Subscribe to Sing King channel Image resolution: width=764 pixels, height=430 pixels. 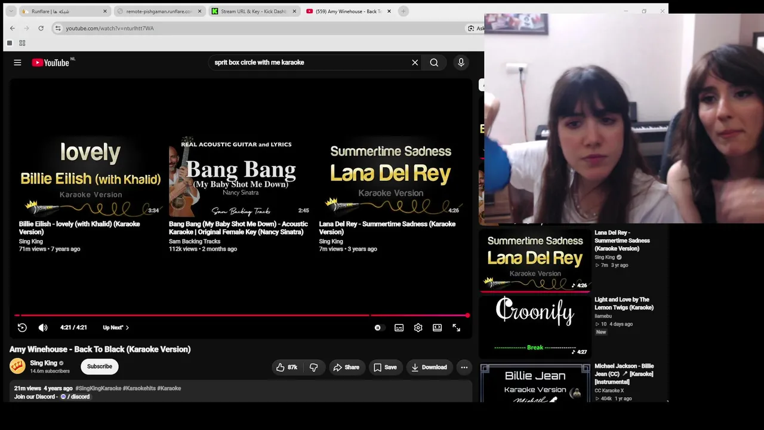(100, 367)
